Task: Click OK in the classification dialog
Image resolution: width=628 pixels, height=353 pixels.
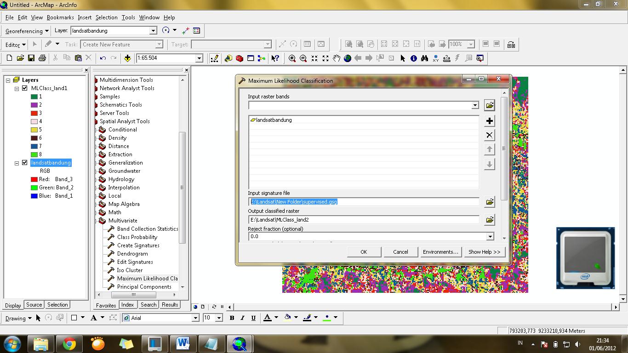Action: tap(364, 252)
